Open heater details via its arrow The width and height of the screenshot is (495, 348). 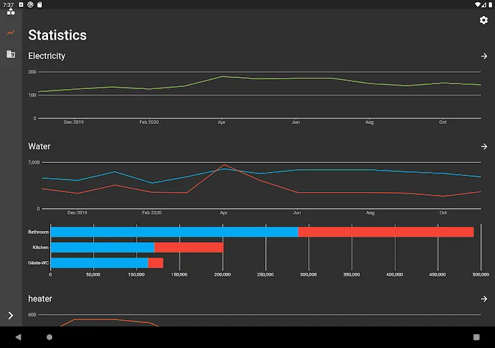[x=484, y=299]
